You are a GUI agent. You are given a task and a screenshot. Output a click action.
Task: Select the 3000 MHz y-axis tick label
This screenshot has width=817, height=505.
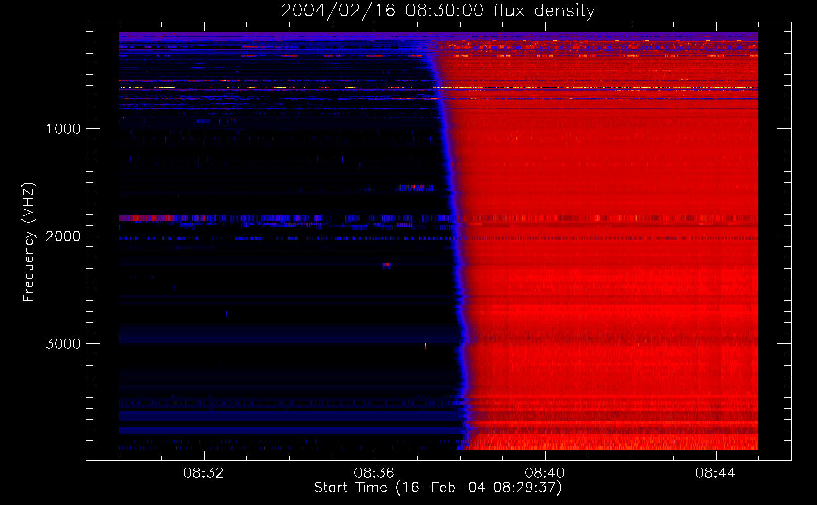click(63, 344)
